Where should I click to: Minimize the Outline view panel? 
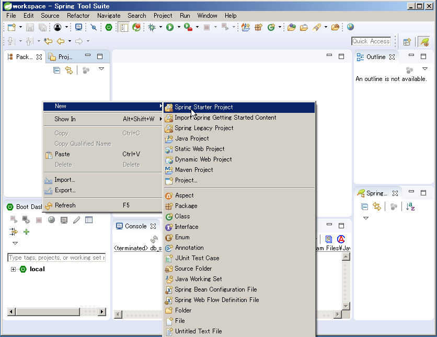coord(411,55)
